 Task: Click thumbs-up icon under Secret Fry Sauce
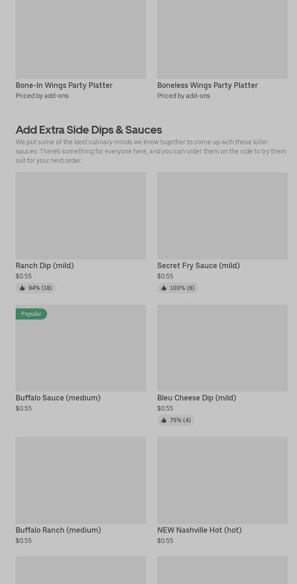click(164, 288)
